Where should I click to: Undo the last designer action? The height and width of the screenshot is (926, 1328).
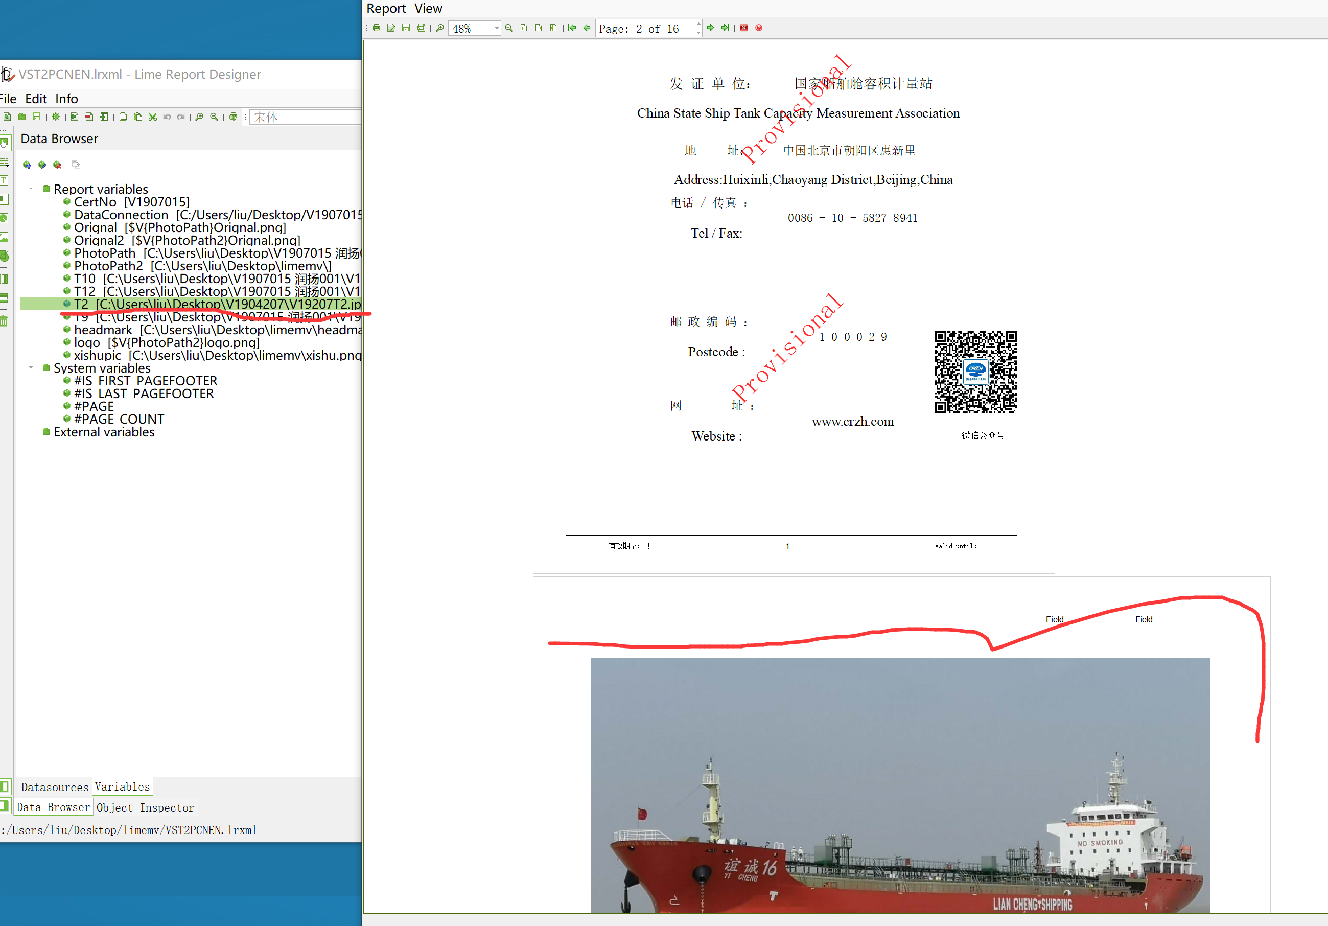(x=167, y=116)
